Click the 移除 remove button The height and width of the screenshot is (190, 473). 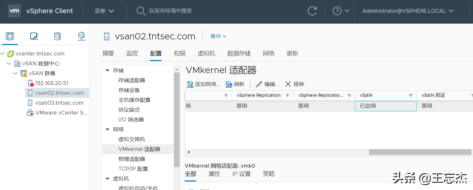pos(294,84)
